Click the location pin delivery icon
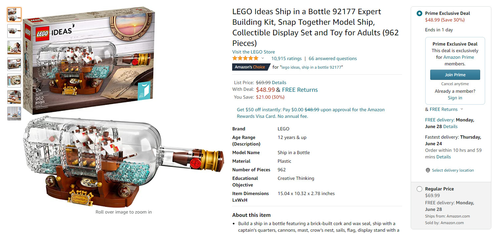 (428, 170)
